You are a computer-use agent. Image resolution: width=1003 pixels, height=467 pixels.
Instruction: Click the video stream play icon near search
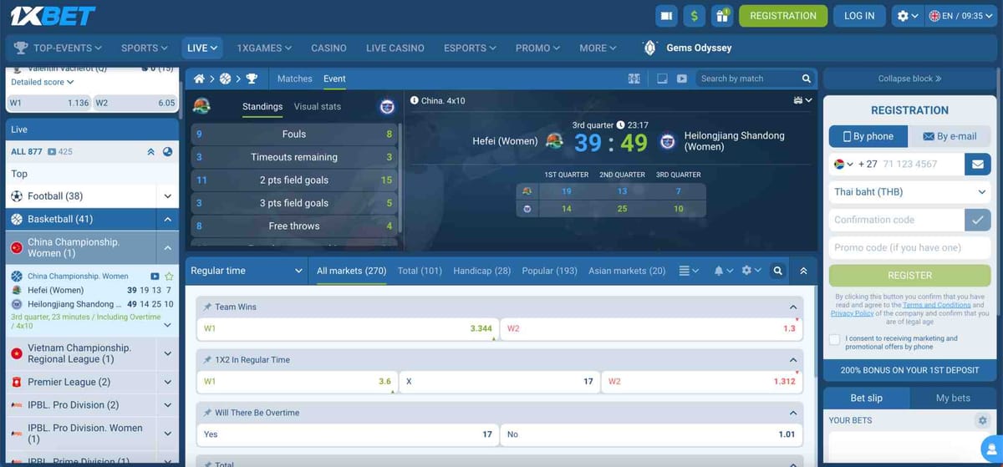[x=682, y=79]
